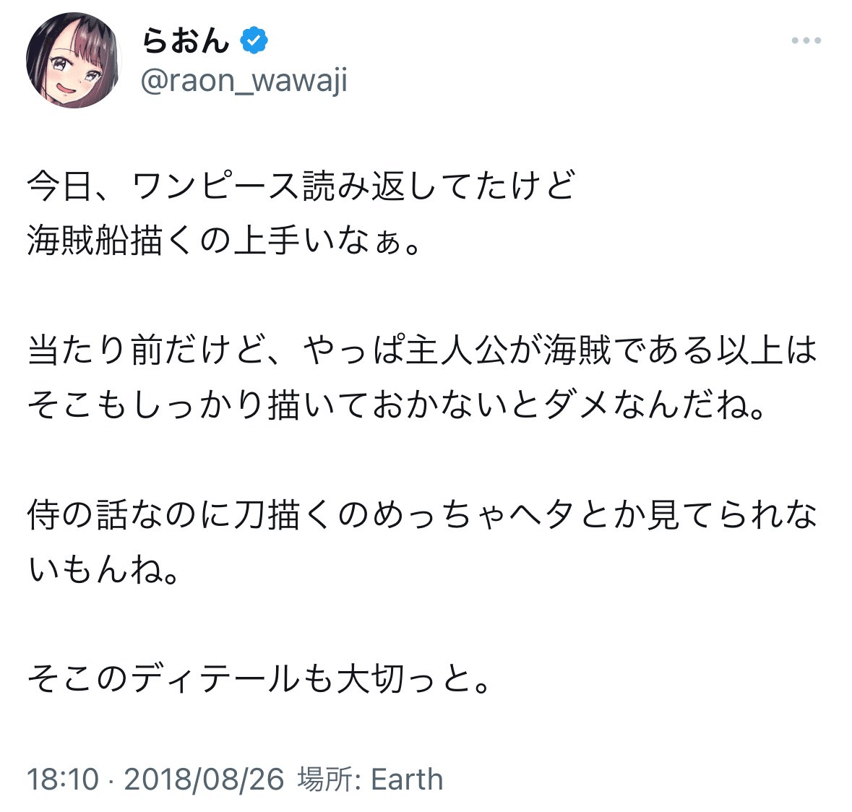Open the three-dot more options menu
Image resolution: width=852 pixels, height=812 pixels.
[x=806, y=41]
